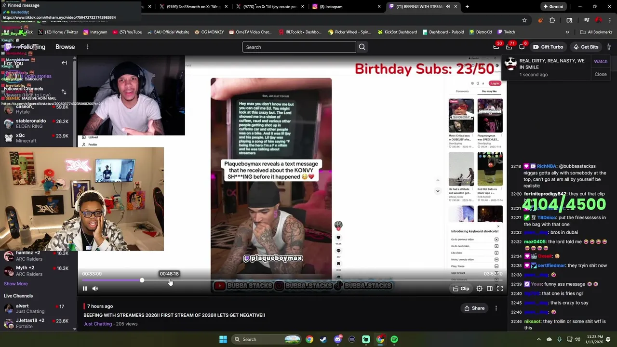617x347 pixels.
Task: Enter fullscreen on video player
Action: pos(500,289)
